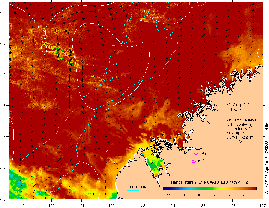
Task: Click the 0.5m/s (1kt 24h) text
Action: pos(240,137)
